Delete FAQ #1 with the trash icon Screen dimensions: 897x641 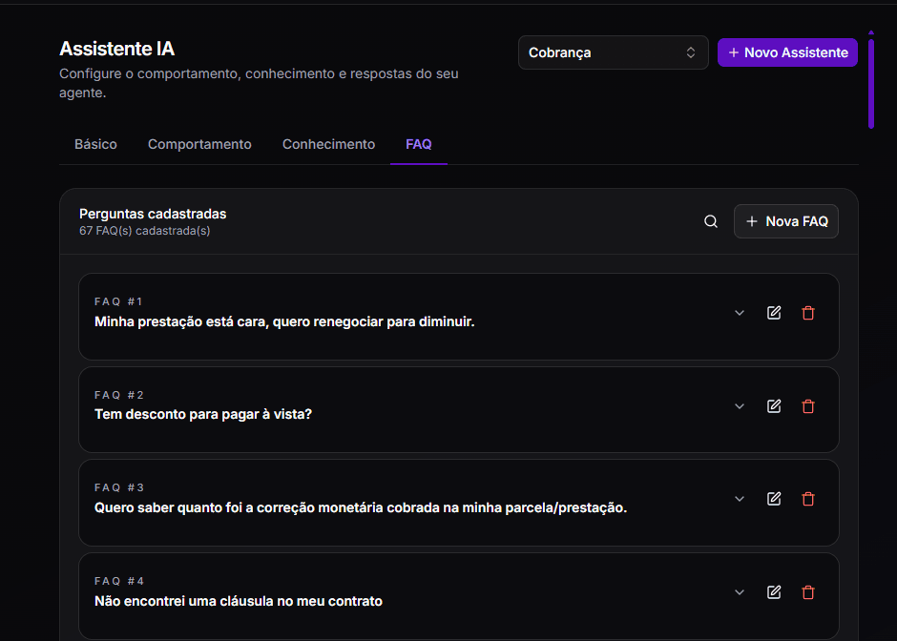807,313
